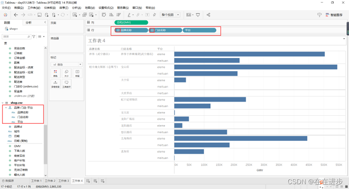Viewport: 349px width, 189px height.
Task: Open the worksheet title area dropdown arrow
Action: [x=344, y=39]
